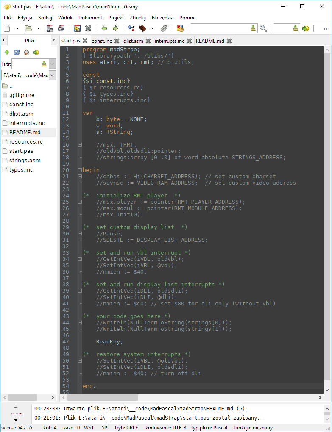Switch to the interrupts.inc tab
This screenshot has height=432, width=332.
(x=169, y=41)
